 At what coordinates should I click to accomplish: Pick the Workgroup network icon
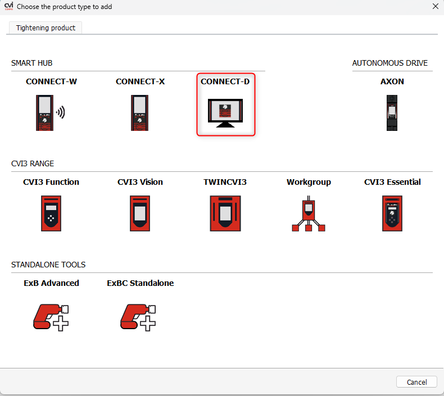coord(309,213)
